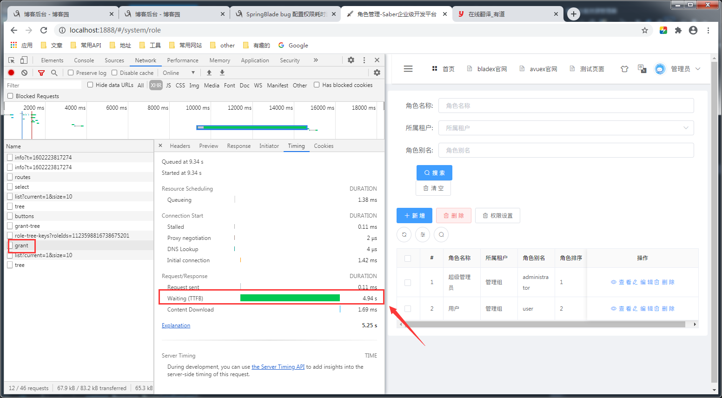Toggle the network filter funnel icon

click(x=41, y=73)
